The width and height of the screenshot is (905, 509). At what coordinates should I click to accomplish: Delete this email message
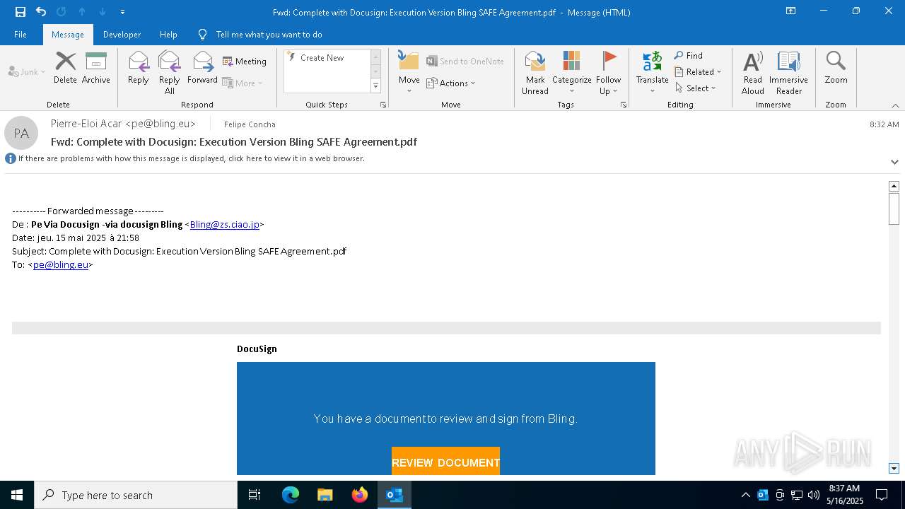(x=65, y=68)
